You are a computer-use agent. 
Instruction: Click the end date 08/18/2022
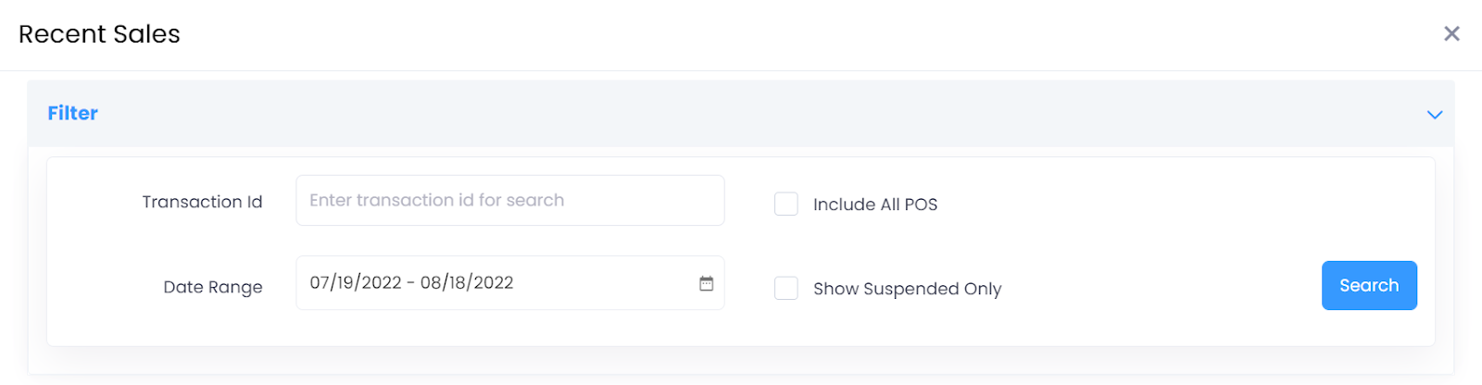point(467,283)
